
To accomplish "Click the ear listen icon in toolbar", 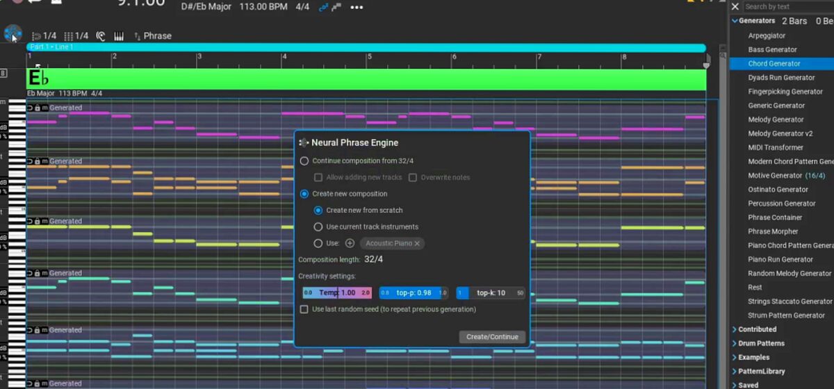I will click(101, 36).
